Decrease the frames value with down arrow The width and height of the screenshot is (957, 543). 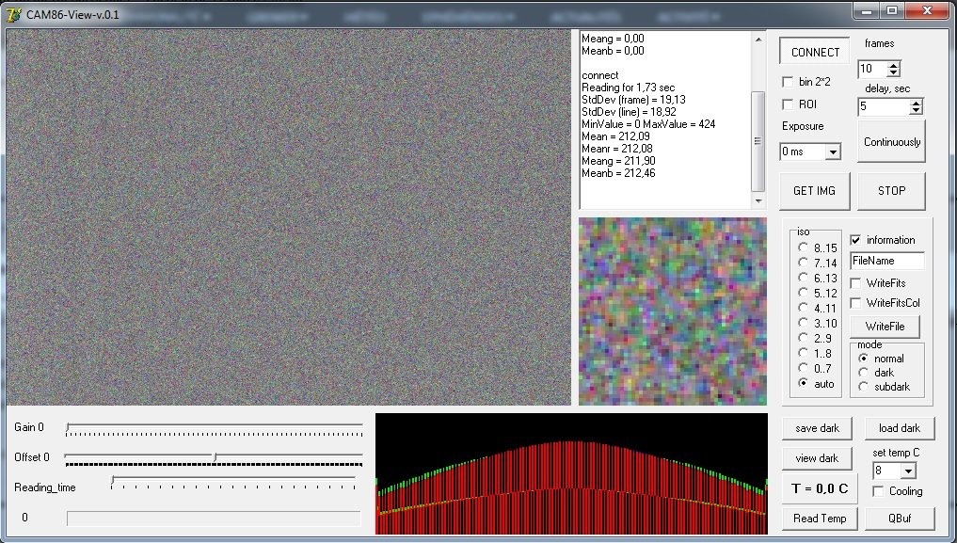click(x=893, y=72)
